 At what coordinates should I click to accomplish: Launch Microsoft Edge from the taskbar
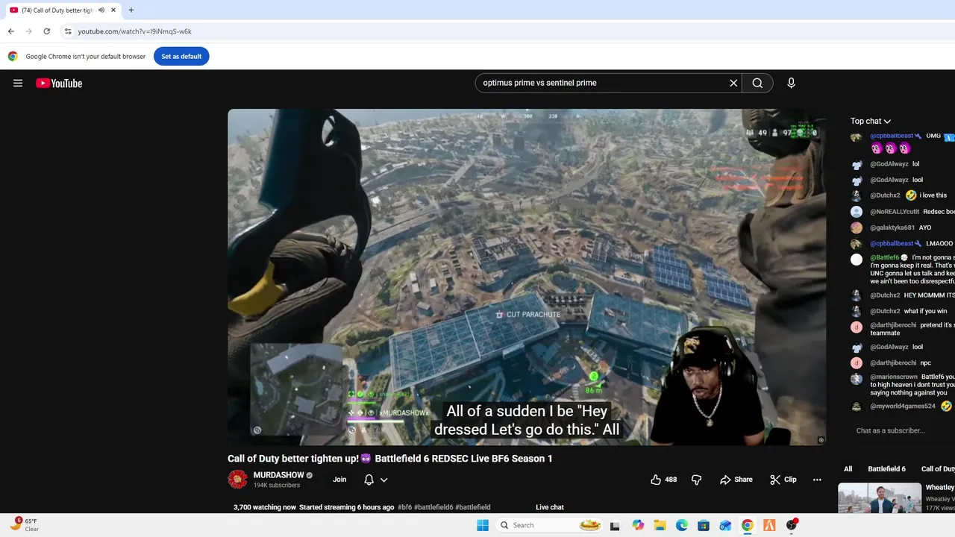point(682,525)
